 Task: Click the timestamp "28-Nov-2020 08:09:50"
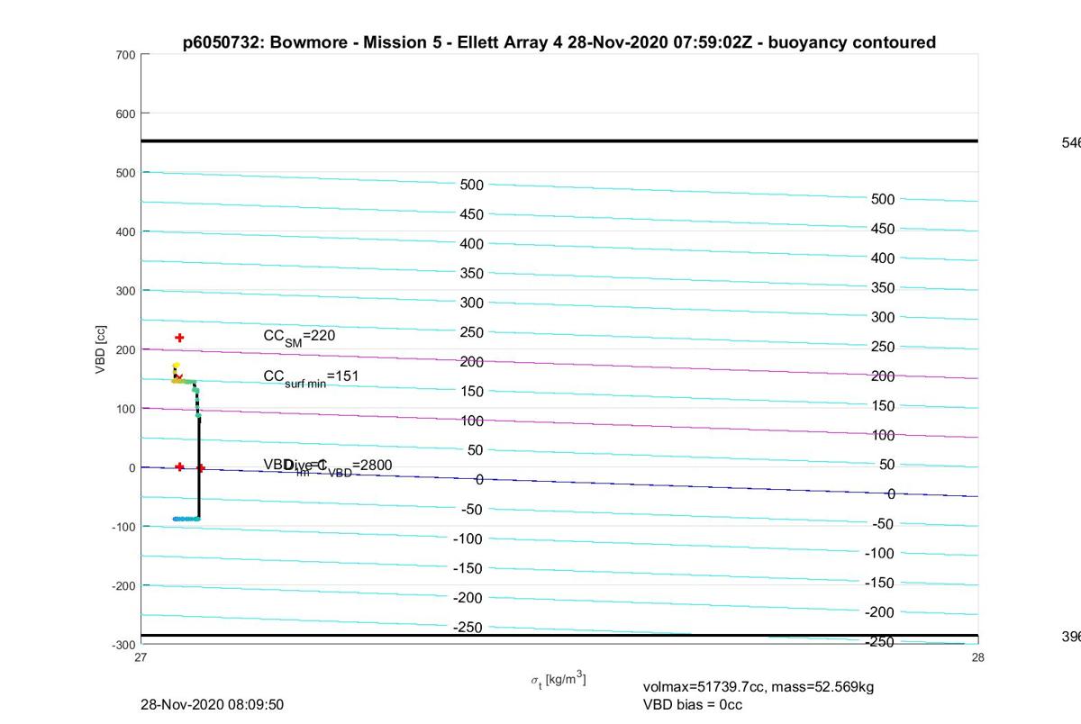coord(213,704)
